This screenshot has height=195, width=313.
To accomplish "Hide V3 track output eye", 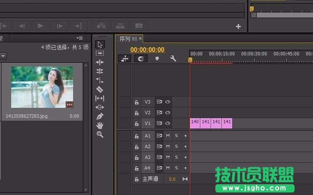I will 168,102.
